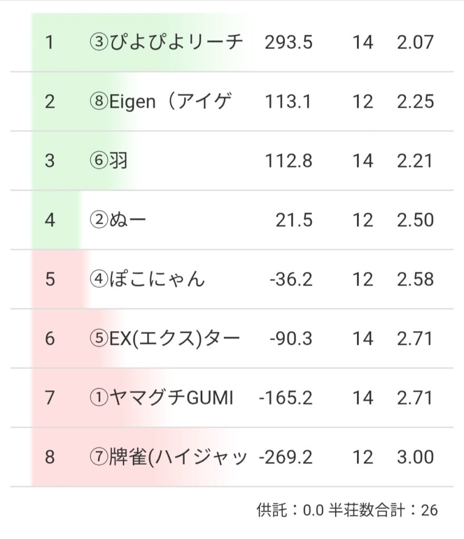This screenshot has height=539, width=464.
Task: Click the Eigen team name in second place
Action: pyautogui.click(x=161, y=102)
